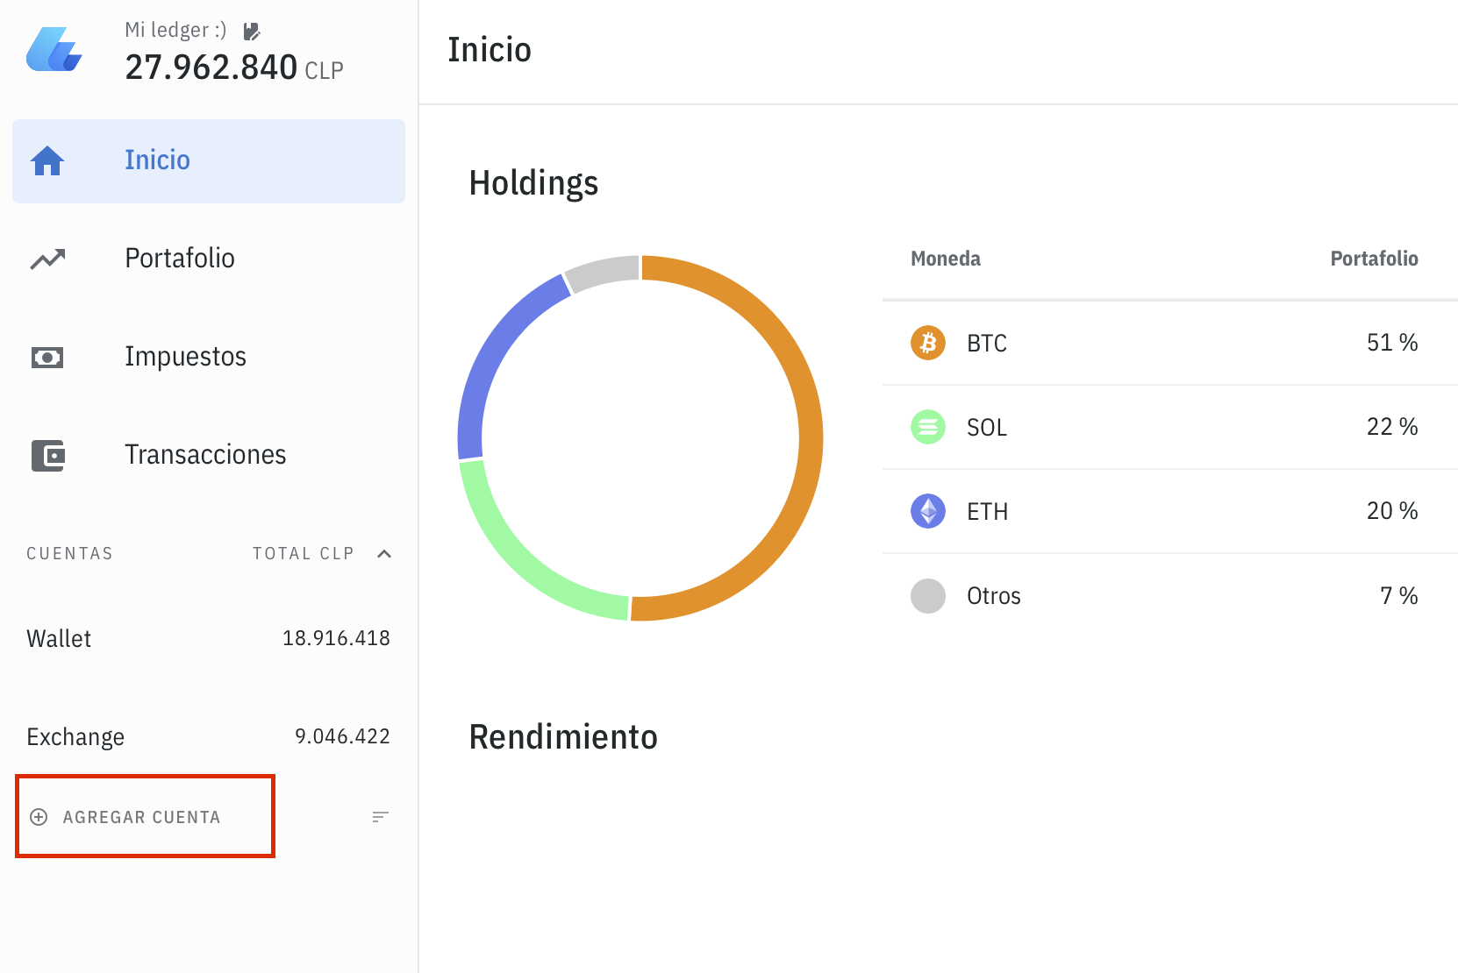Image resolution: width=1458 pixels, height=973 pixels.
Task: Click the SOL coin icon
Action: (928, 427)
